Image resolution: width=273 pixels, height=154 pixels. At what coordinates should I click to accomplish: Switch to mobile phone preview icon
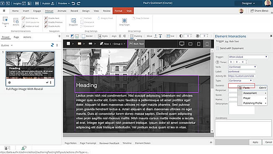tap(198, 44)
